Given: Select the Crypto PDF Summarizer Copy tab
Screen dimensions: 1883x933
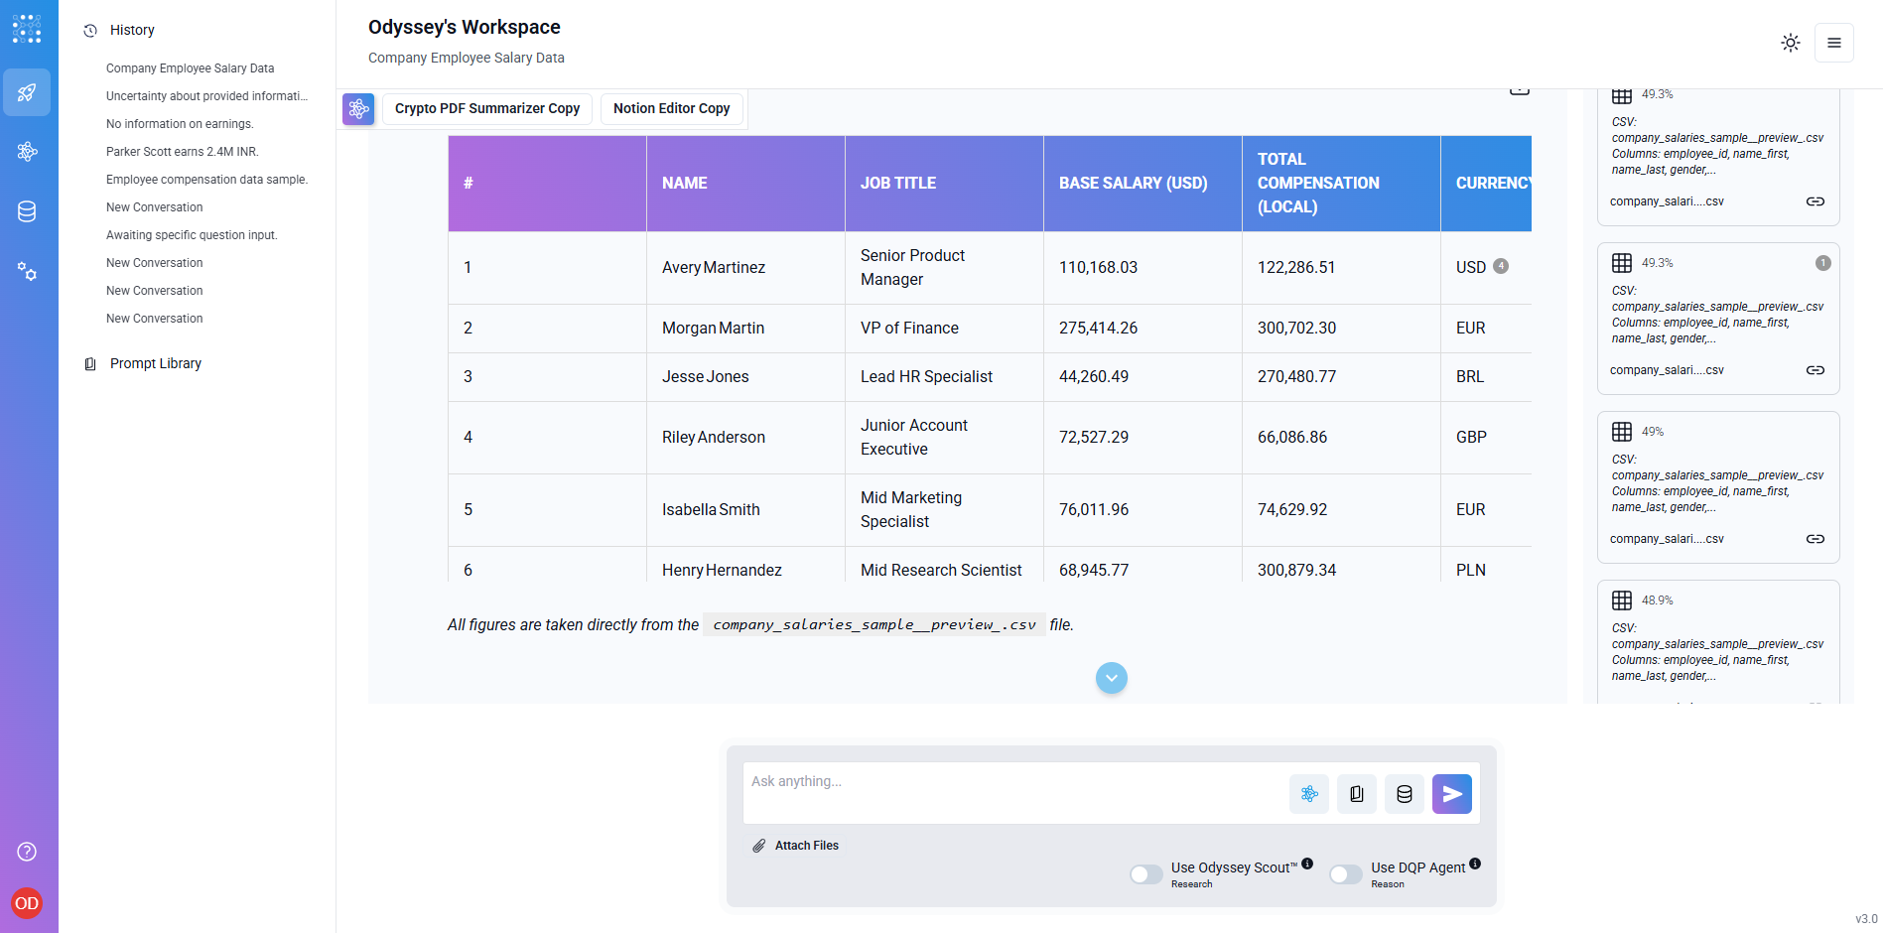Looking at the screenshot, I should (x=486, y=108).
